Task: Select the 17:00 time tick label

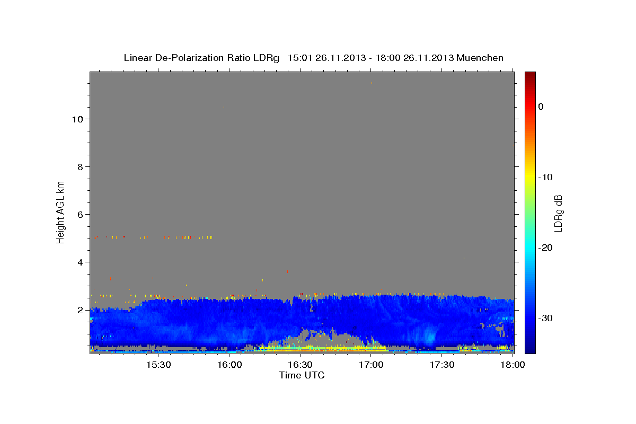Action: [371, 365]
